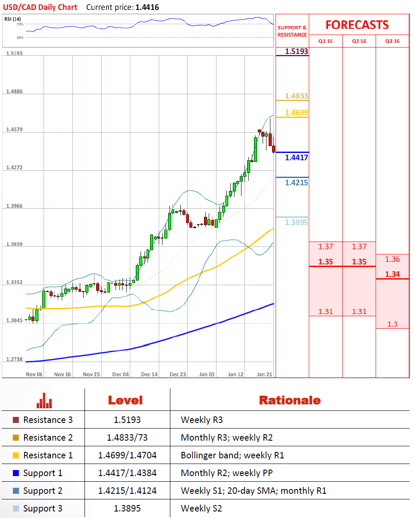The height and width of the screenshot is (518, 414).
Task: Click Q1 16 upper forecast value 1.37
Action: point(326,247)
